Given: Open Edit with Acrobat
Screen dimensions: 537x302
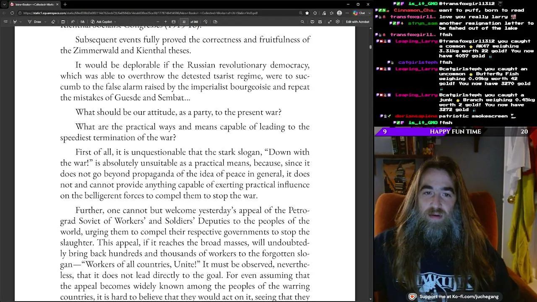Looking at the screenshot, I should [357, 22].
